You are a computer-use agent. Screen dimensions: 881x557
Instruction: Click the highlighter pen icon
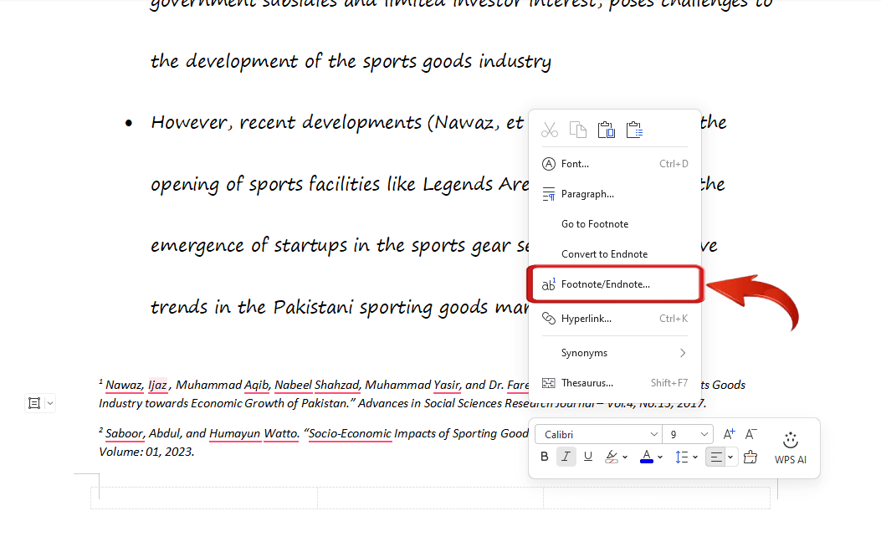(612, 457)
